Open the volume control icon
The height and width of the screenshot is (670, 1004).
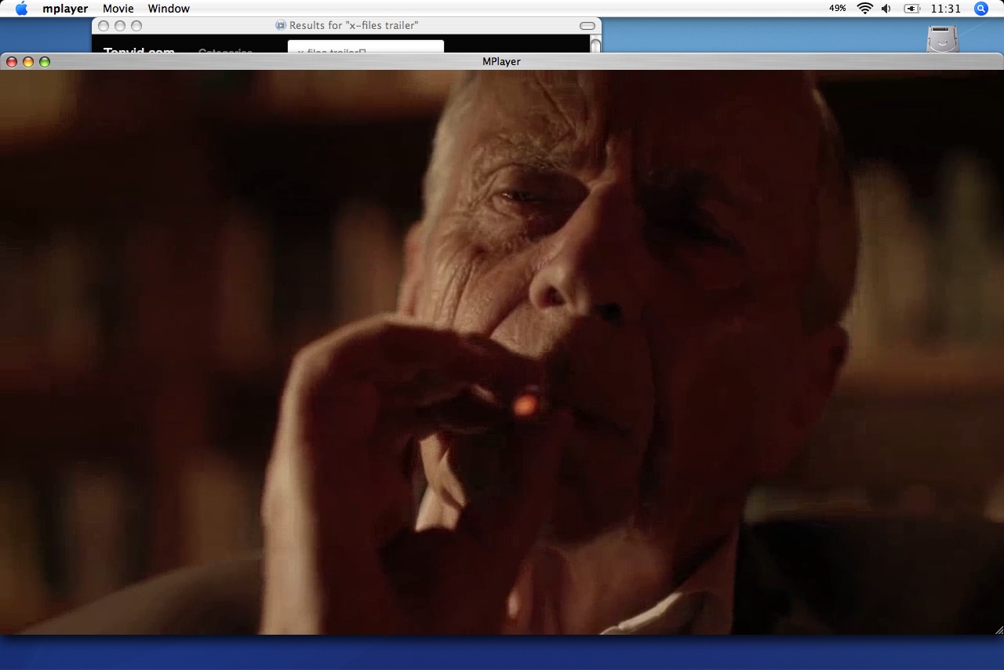pyautogui.click(x=886, y=9)
